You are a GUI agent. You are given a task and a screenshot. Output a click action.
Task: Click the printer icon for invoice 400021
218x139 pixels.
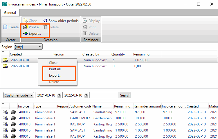13,118
